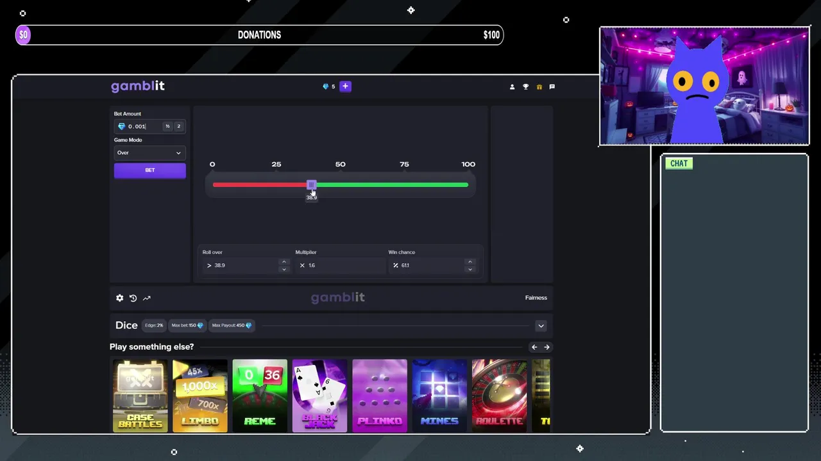Open the bet history clock icon
The height and width of the screenshot is (461, 821).
tap(133, 298)
